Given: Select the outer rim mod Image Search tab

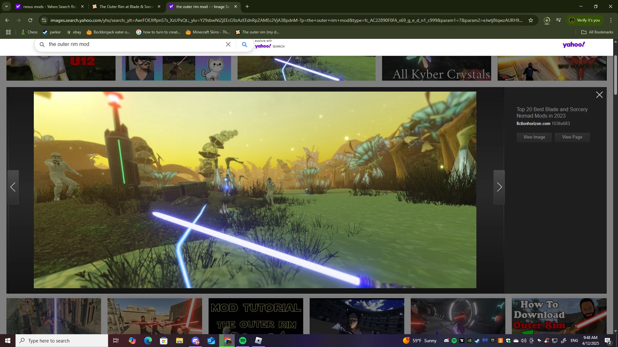Looking at the screenshot, I should [203, 6].
